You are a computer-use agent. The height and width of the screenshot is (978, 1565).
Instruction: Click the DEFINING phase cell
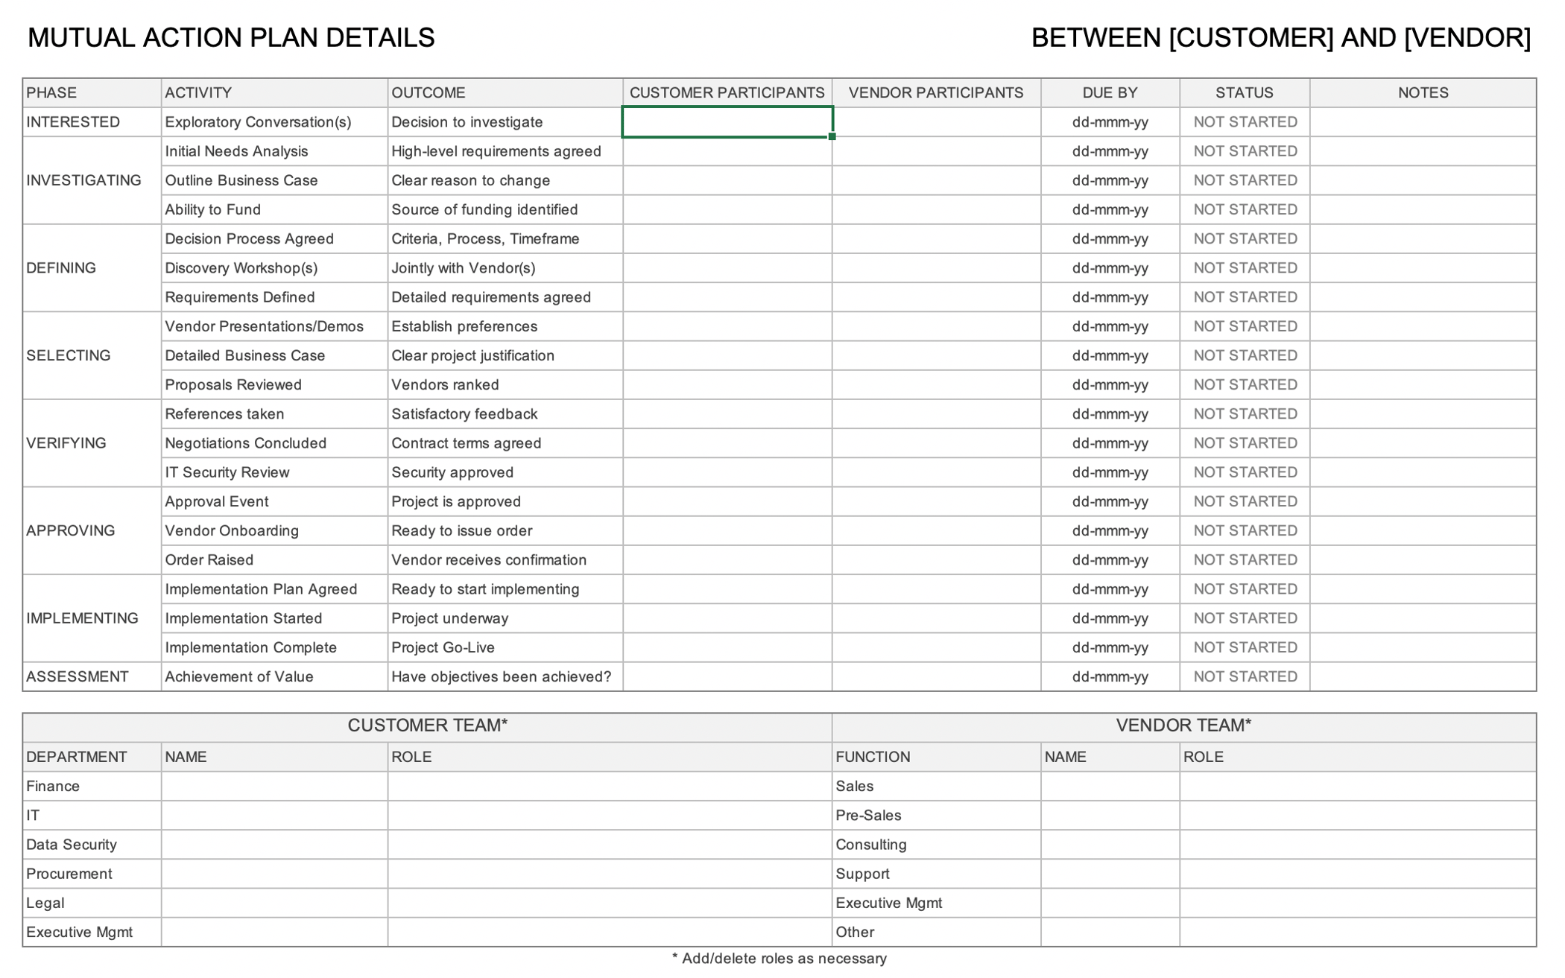(x=92, y=268)
